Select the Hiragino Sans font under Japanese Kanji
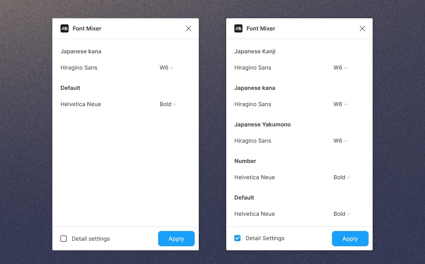The image size is (425, 264). tap(253, 68)
